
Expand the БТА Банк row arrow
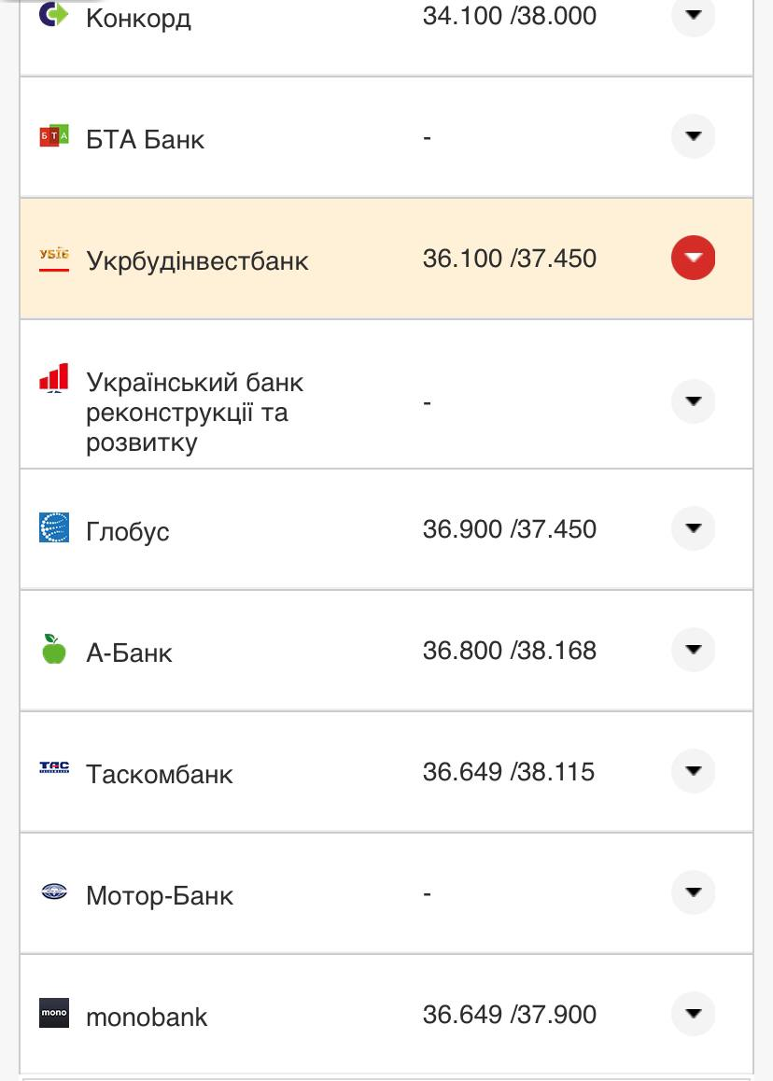(693, 136)
